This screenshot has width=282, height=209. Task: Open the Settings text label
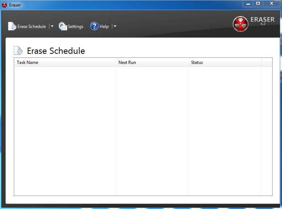pyautogui.click(x=76, y=27)
